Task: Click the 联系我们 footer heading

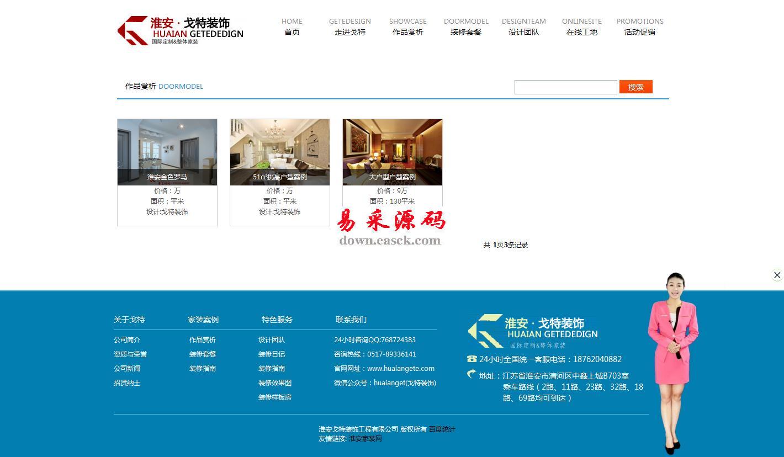Action: click(x=351, y=320)
